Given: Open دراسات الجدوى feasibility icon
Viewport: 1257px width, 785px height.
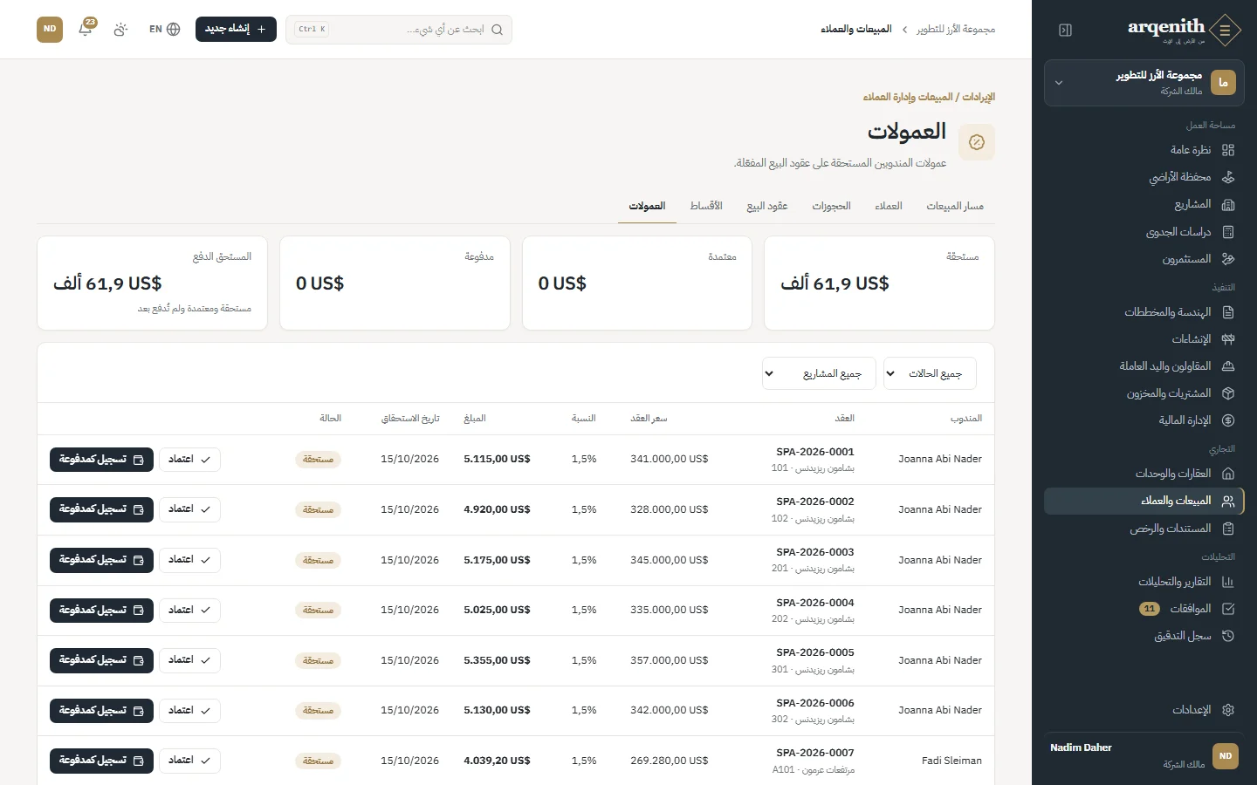Looking at the screenshot, I should point(1228,232).
